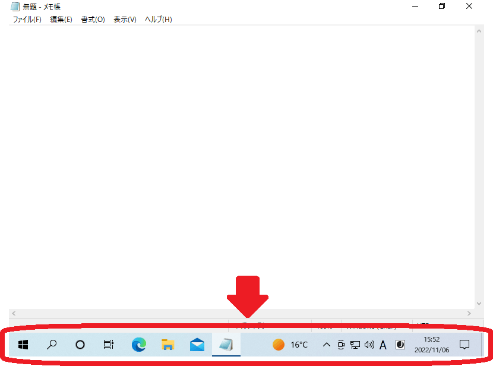The width and height of the screenshot is (493, 366).
Task: Click the clock to open the calendar
Action: coord(432,345)
